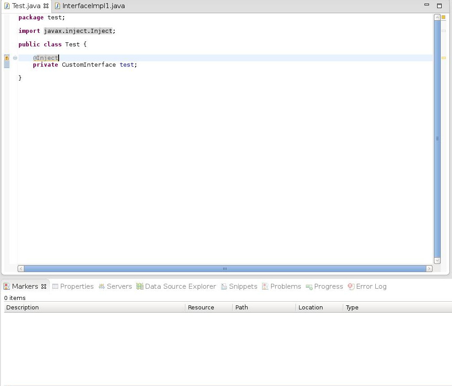Click the horizontal scroll right arrow
The height and width of the screenshot is (386, 452).
click(x=429, y=268)
